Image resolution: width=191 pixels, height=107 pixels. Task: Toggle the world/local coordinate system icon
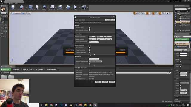pos(142,13)
